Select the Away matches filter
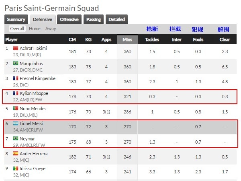241x181 pixels. coord(51,29)
